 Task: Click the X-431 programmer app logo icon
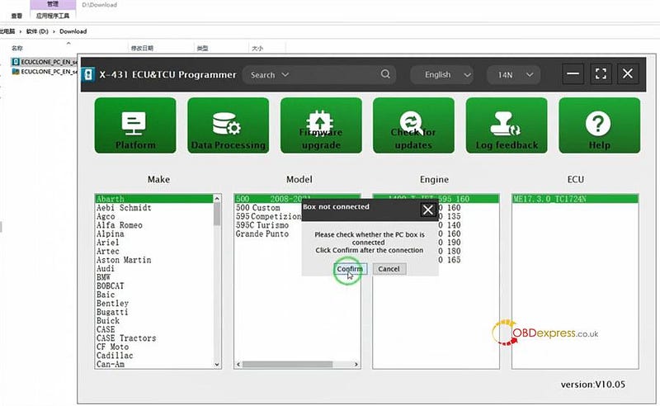(88, 74)
